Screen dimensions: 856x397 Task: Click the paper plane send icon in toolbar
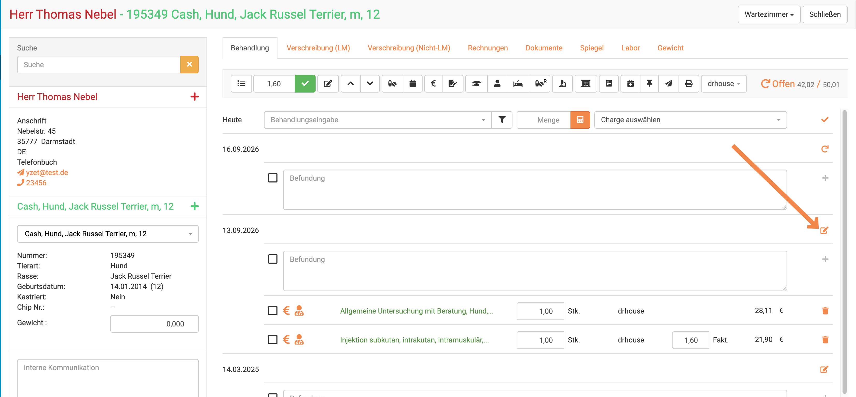pyautogui.click(x=669, y=83)
